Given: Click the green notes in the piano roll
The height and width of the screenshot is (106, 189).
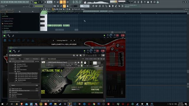Looking at the screenshot, I should click(58, 25).
